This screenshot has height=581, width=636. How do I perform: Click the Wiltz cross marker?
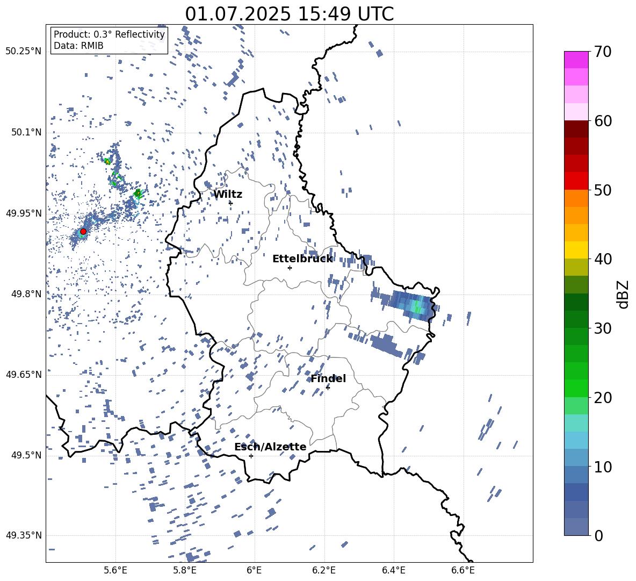click(231, 203)
